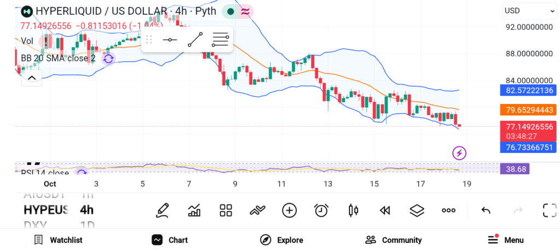This screenshot has height=252, width=560.
Task: Grab the drawing toolbar drag handle
Action: tap(149, 39)
